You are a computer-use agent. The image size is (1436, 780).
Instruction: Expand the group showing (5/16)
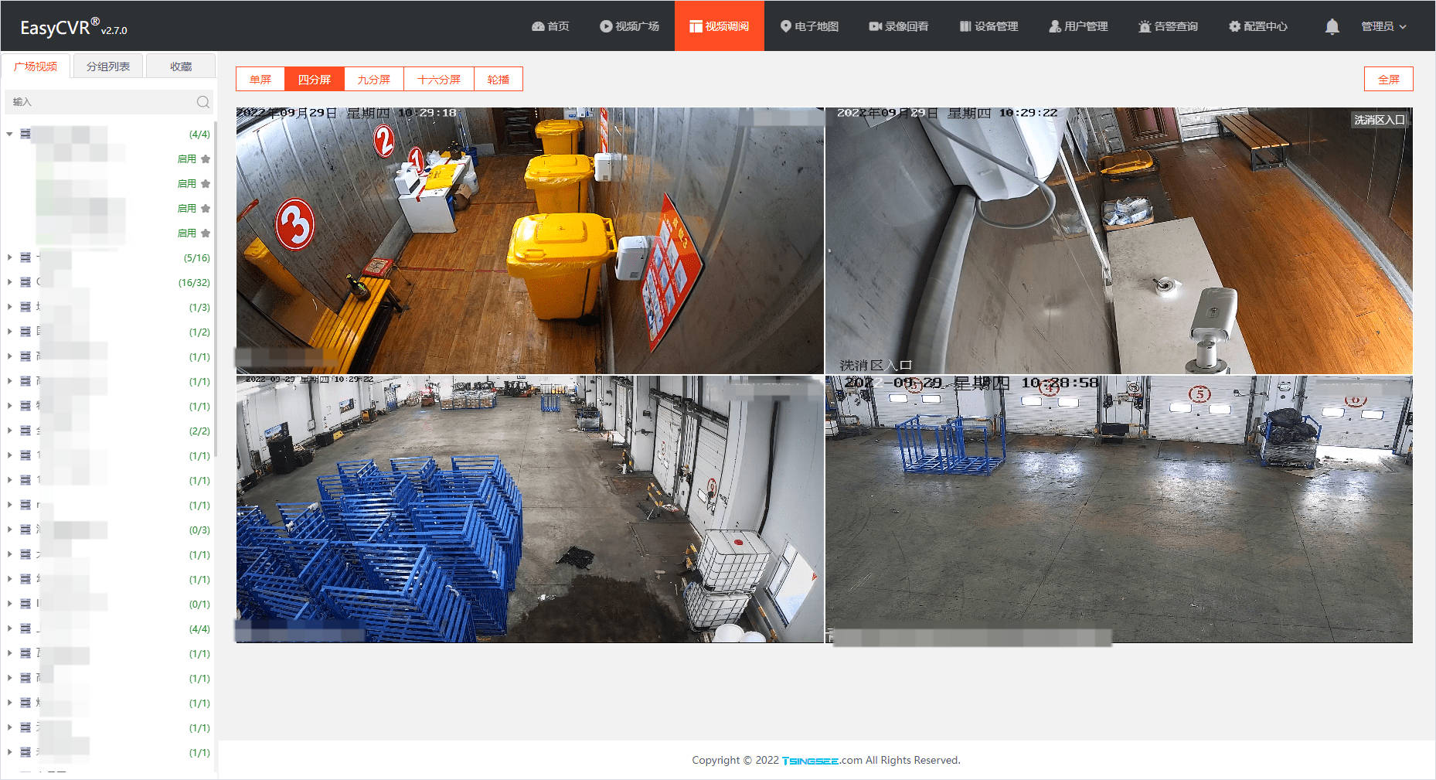[9, 258]
